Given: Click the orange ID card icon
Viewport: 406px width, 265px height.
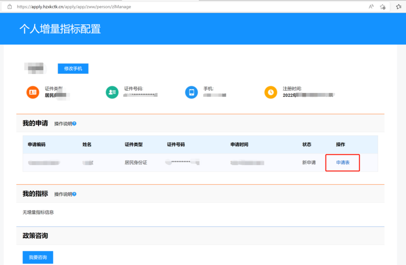Looking at the screenshot, I should click(33, 92).
